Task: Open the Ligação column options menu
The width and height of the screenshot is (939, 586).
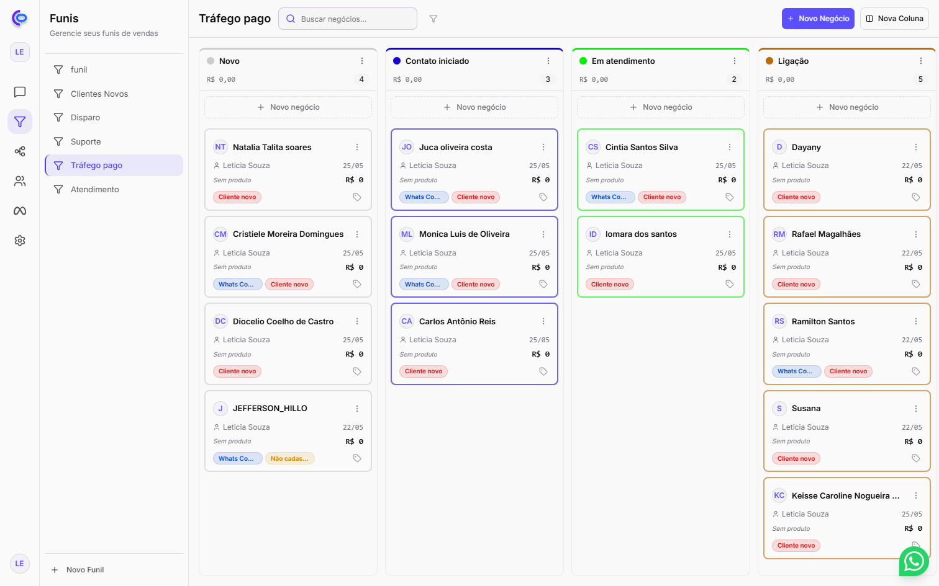Action: 921,61
